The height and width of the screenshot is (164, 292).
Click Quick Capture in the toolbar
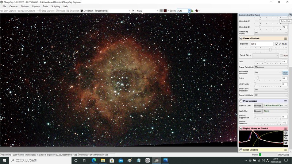[x=26, y=11]
